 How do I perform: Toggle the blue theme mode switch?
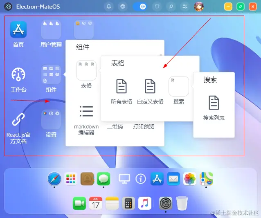pos(139,7)
